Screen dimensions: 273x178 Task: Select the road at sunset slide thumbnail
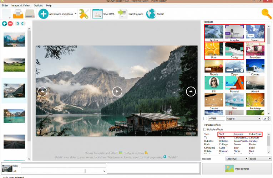pos(14,142)
